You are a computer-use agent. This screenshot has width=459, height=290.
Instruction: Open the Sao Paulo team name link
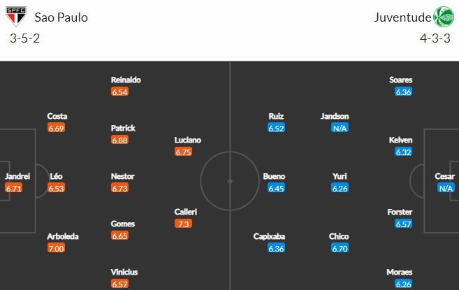[x=61, y=17]
